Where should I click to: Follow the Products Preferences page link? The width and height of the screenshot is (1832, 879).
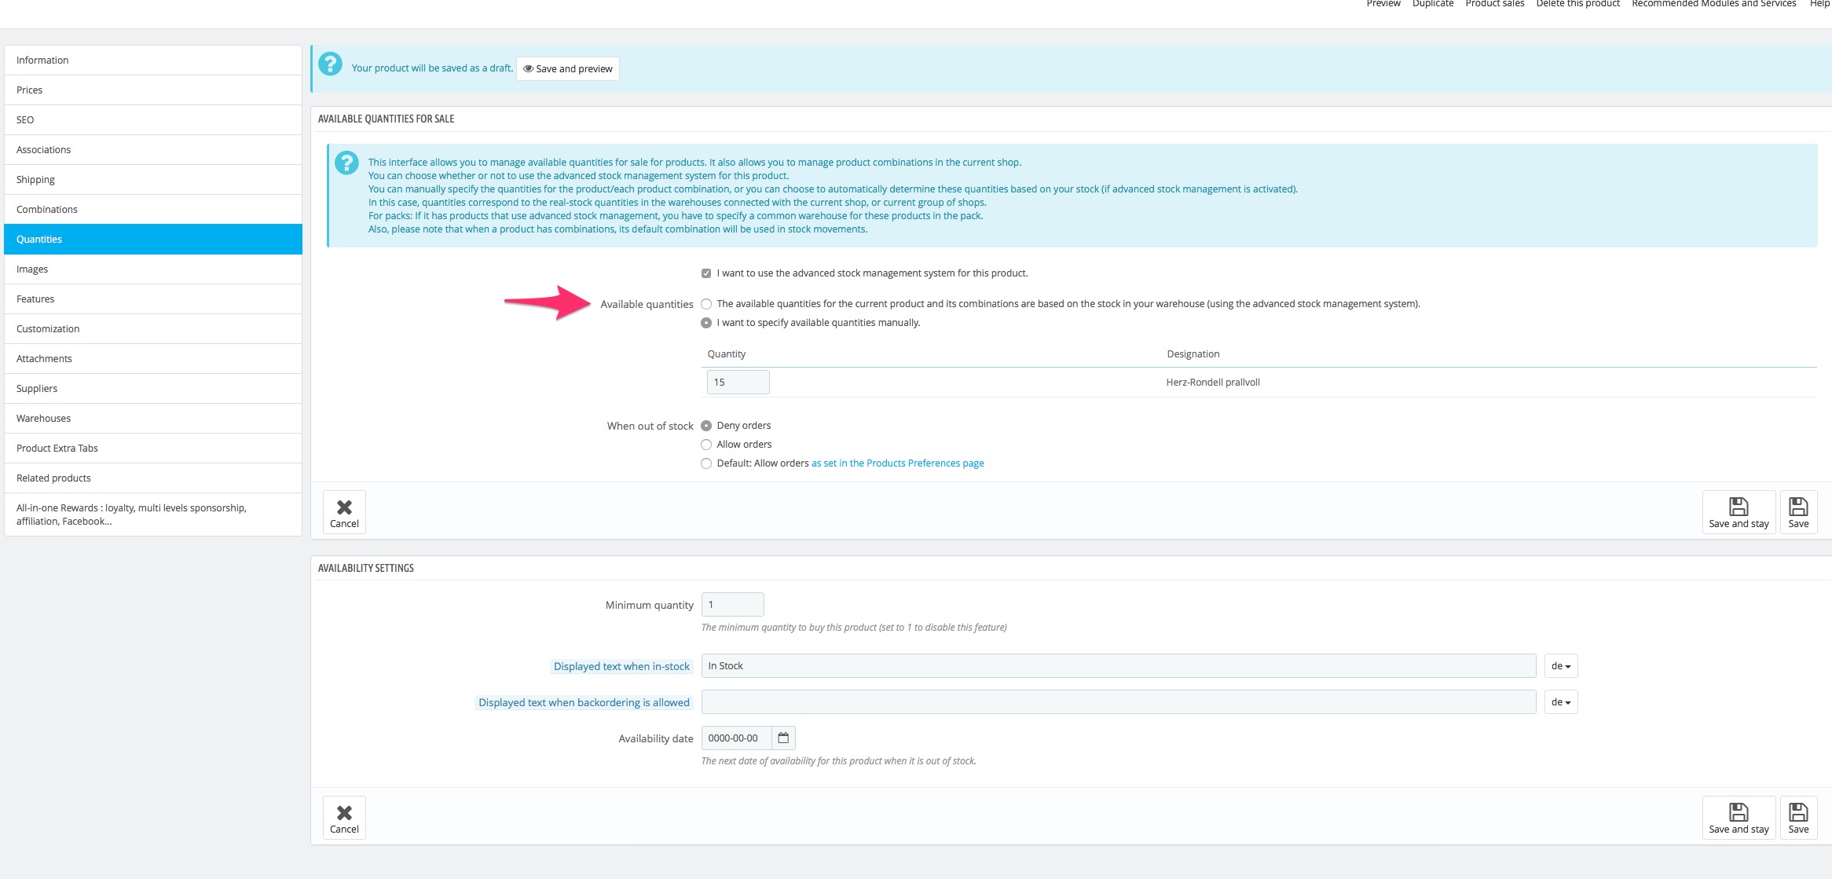(x=897, y=463)
